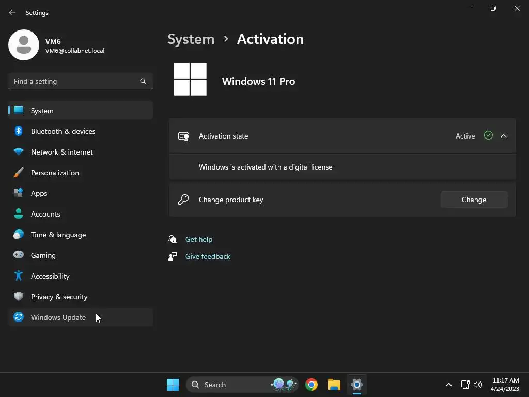The width and height of the screenshot is (529, 397).
Task: Open the System category in sidebar
Action: [x=81, y=111]
